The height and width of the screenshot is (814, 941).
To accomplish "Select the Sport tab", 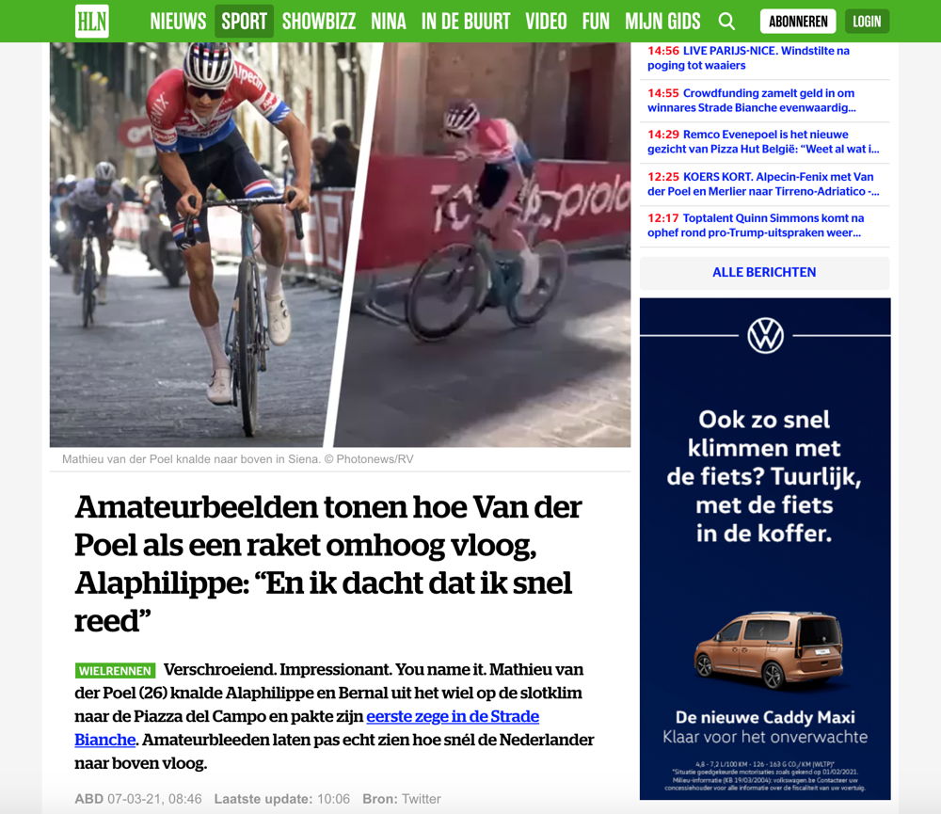I will [245, 22].
